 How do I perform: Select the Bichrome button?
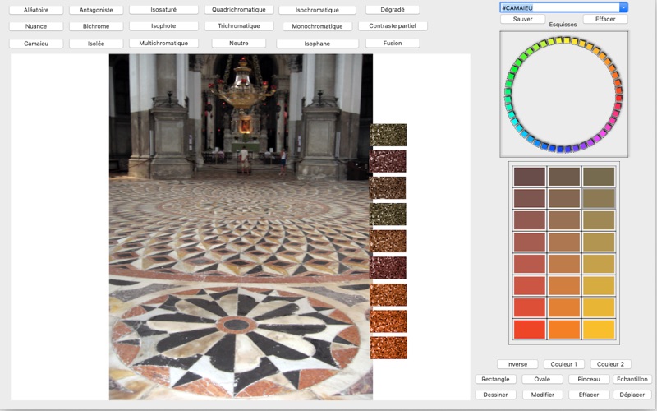96,26
